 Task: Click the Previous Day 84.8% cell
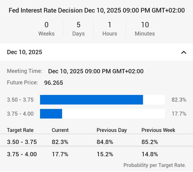coord(105,142)
